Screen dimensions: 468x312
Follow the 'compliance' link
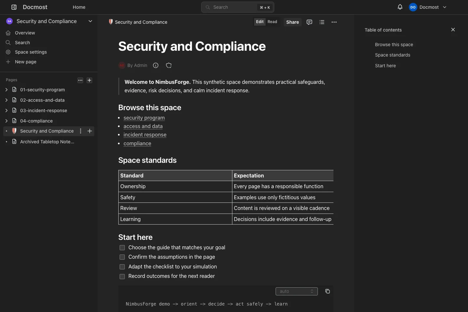click(x=137, y=143)
